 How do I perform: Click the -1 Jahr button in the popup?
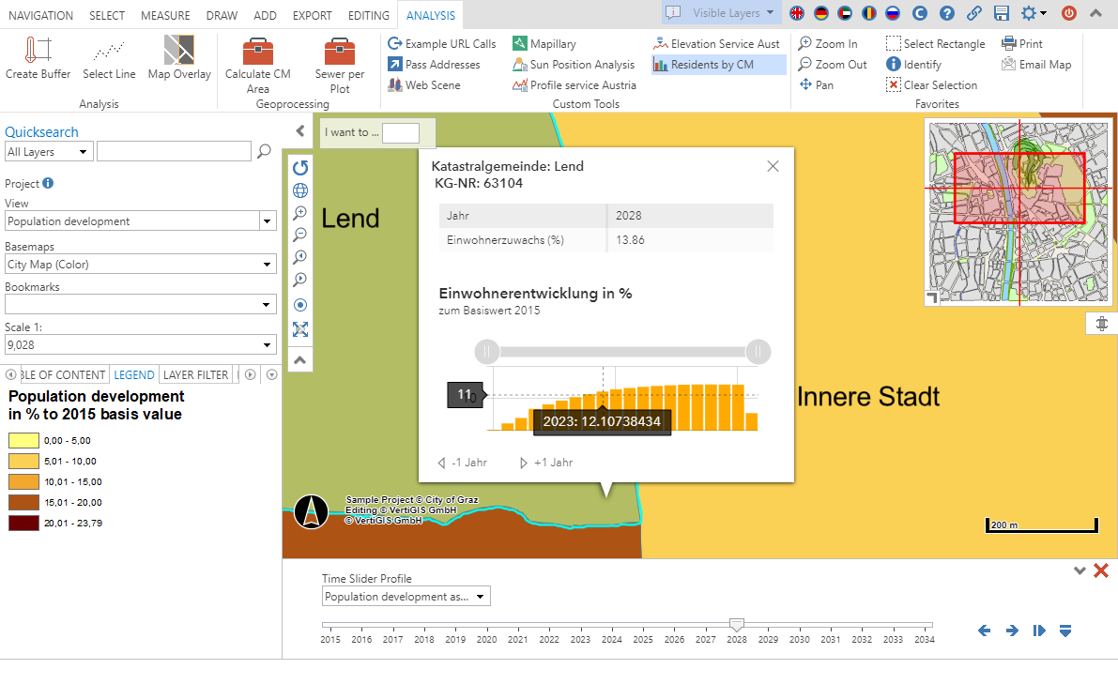[x=464, y=462]
